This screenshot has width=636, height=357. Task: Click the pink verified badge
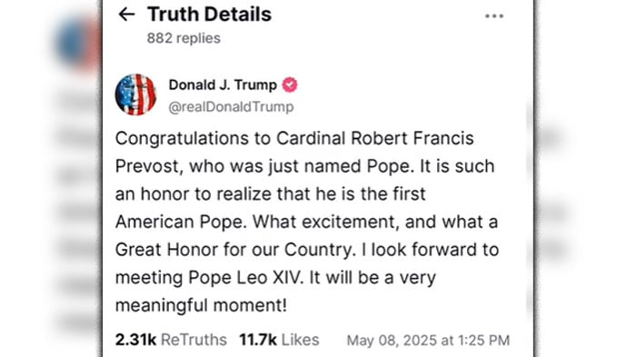290,84
